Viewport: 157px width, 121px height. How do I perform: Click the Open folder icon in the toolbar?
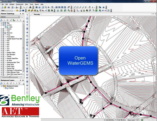point(5,7)
